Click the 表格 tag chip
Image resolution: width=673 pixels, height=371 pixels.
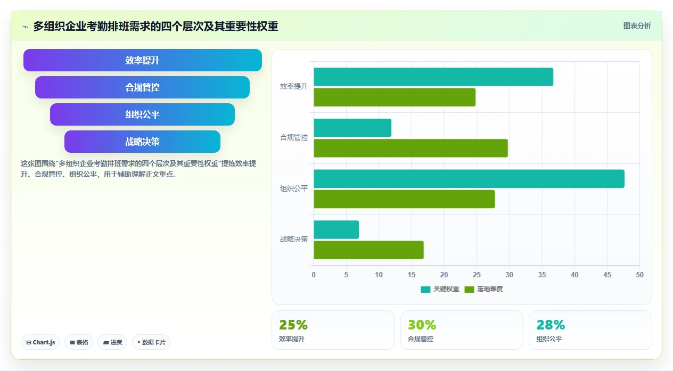(79, 342)
